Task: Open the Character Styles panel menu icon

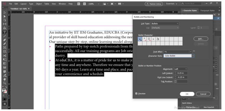Action: (x=219, y=11)
